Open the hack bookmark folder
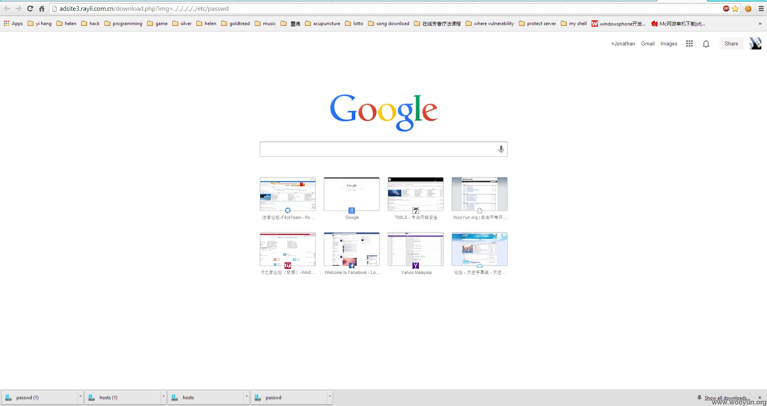Screen dimensions: 767x406 (x=90, y=24)
